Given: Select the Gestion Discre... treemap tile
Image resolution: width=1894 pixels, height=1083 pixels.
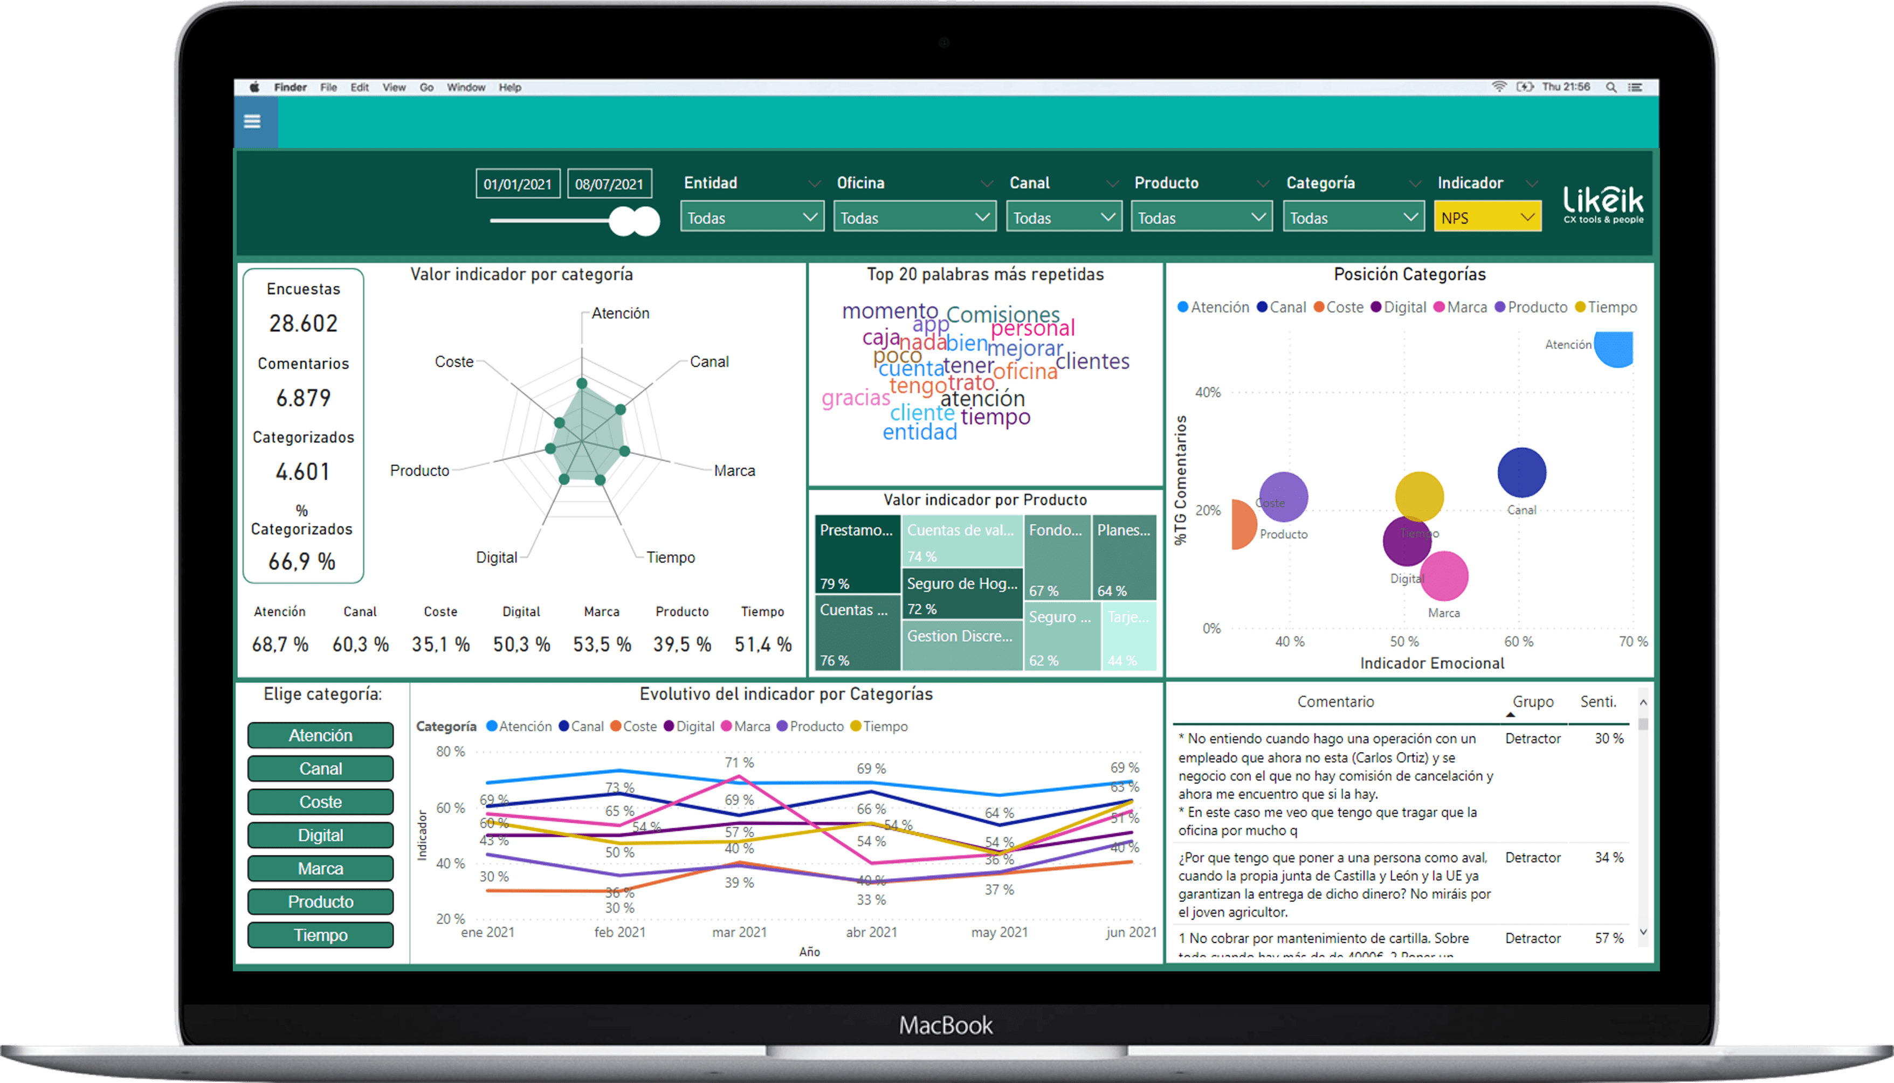Looking at the screenshot, I should [963, 645].
